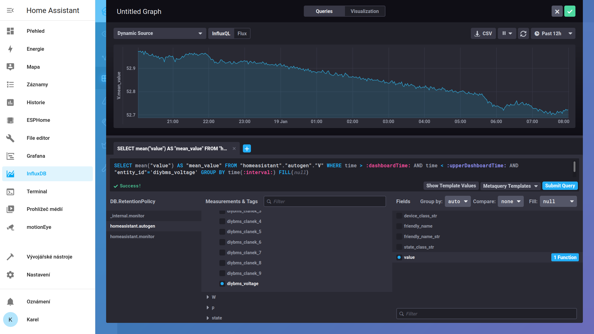The width and height of the screenshot is (594, 334).
Task: Deselect diybms_voltage tag
Action: tap(222, 284)
